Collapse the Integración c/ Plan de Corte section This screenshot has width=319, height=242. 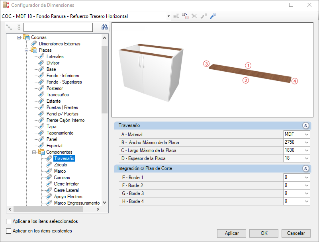tap(305, 168)
